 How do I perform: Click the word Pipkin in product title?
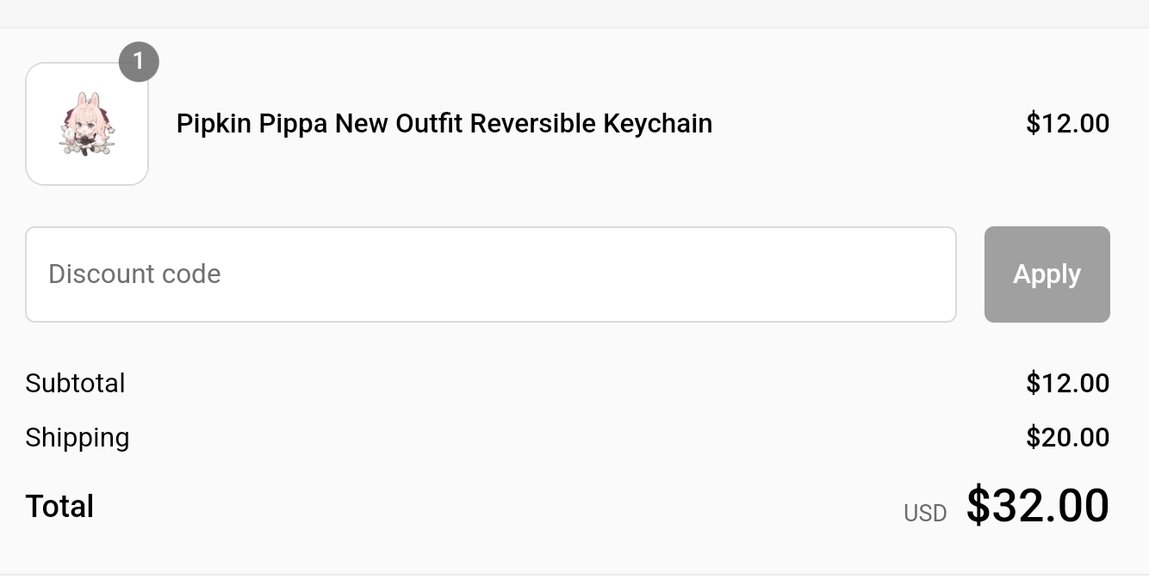point(214,124)
